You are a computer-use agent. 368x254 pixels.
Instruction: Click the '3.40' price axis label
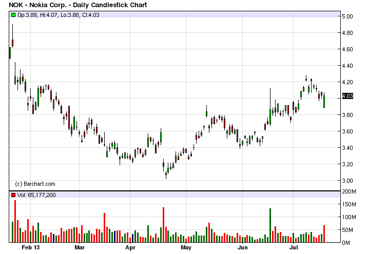347,148
